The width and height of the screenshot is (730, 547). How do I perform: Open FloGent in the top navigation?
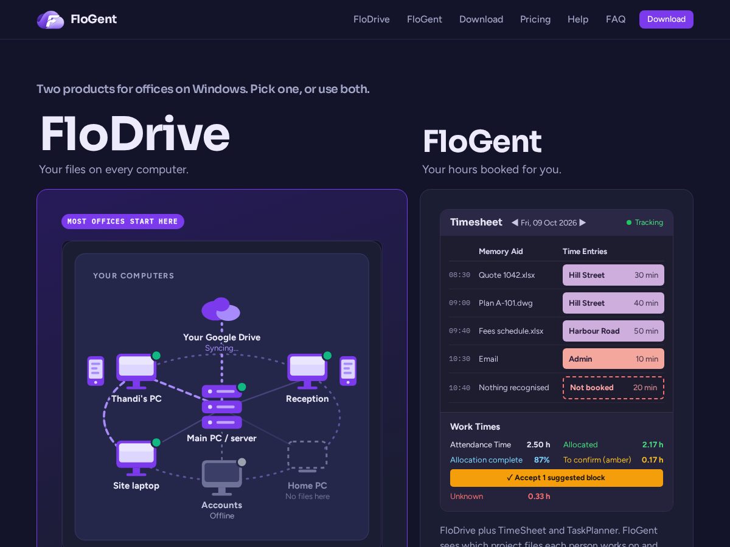425,19
